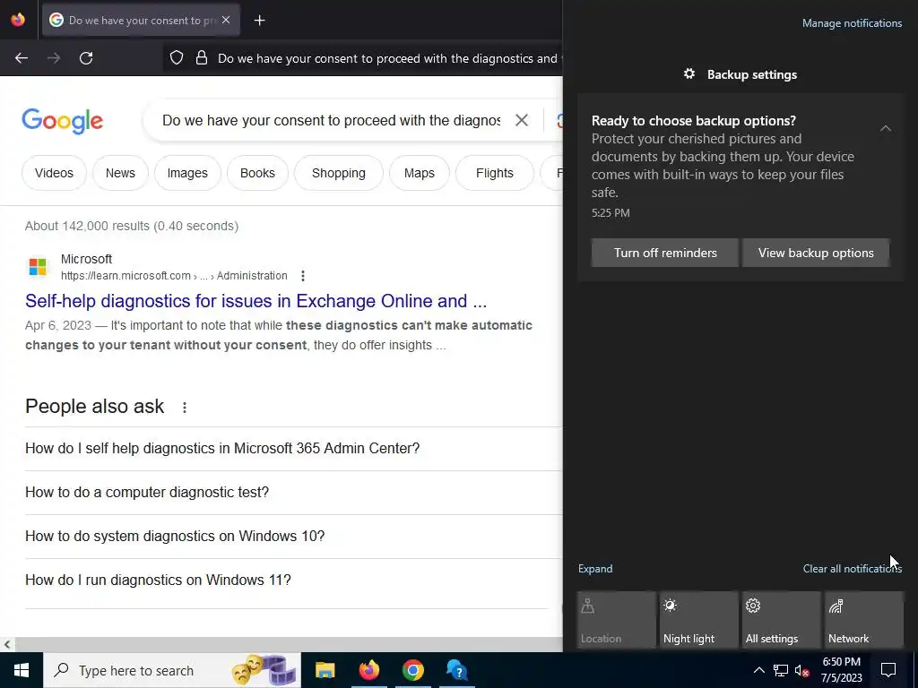Click the Google search input field
918x688 pixels.
[332, 121]
